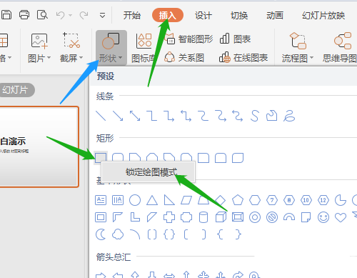The image size is (357, 278).
Task: Pick the straight line shape
Action: click(x=101, y=116)
